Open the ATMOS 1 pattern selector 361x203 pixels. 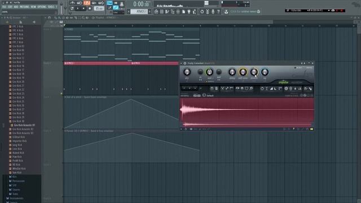[139, 11]
